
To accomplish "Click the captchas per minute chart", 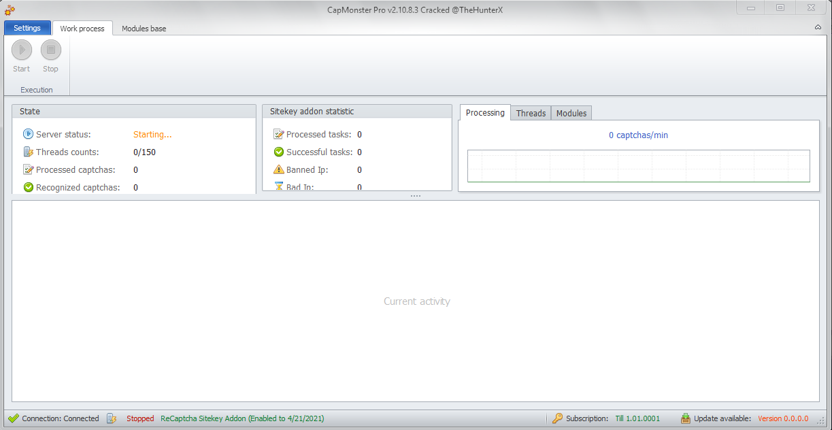I will tap(638, 166).
